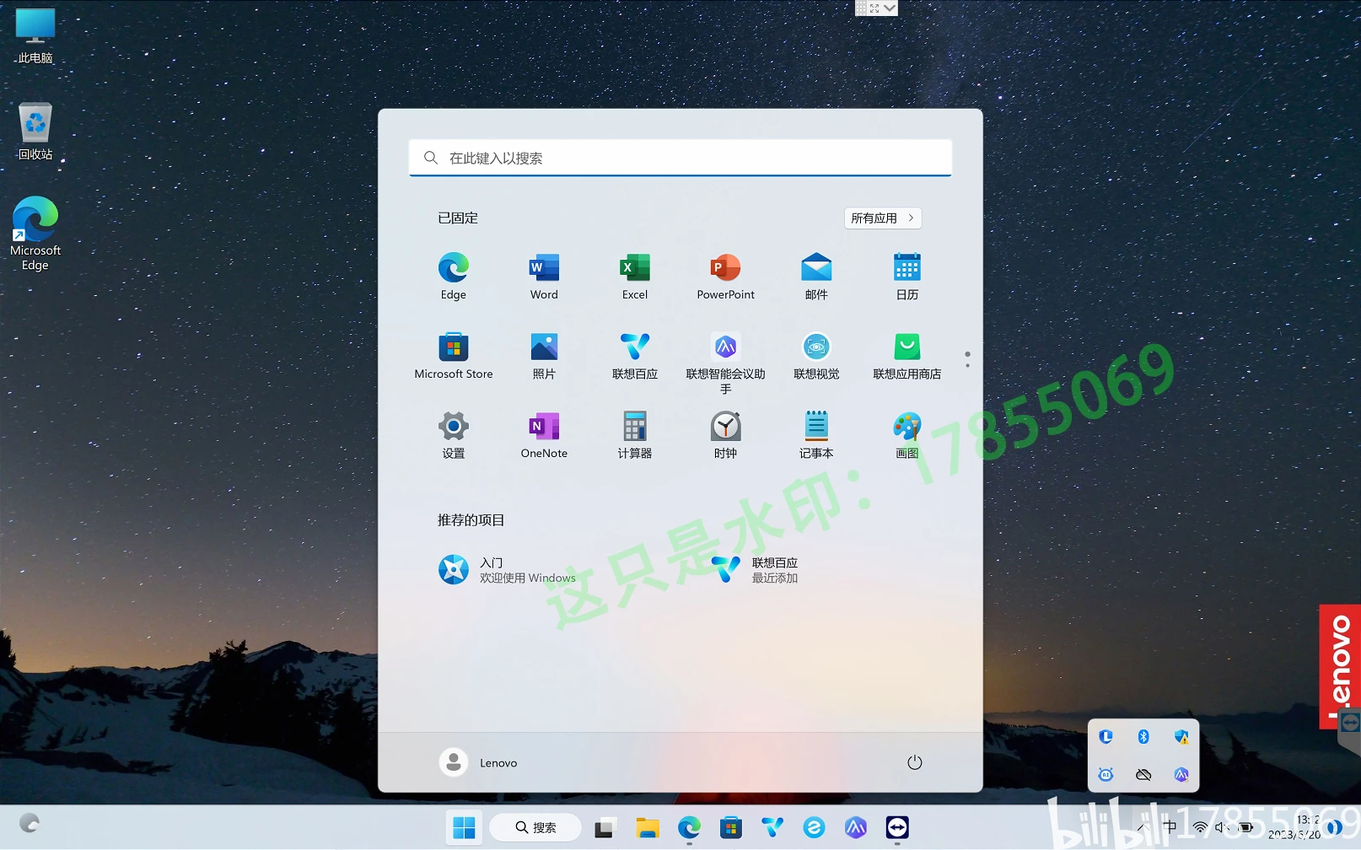The width and height of the screenshot is (1361, 850).
Task: Open the 设置 settings app
Action: tap(454, 435)
